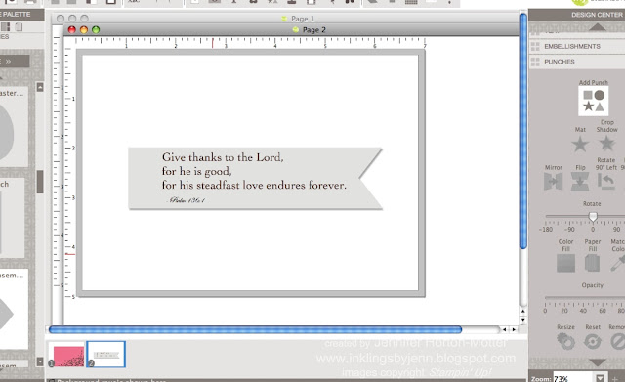Open the Zoom percentage dropdown
Screen dimensions: 625x382
click(600, 378)
